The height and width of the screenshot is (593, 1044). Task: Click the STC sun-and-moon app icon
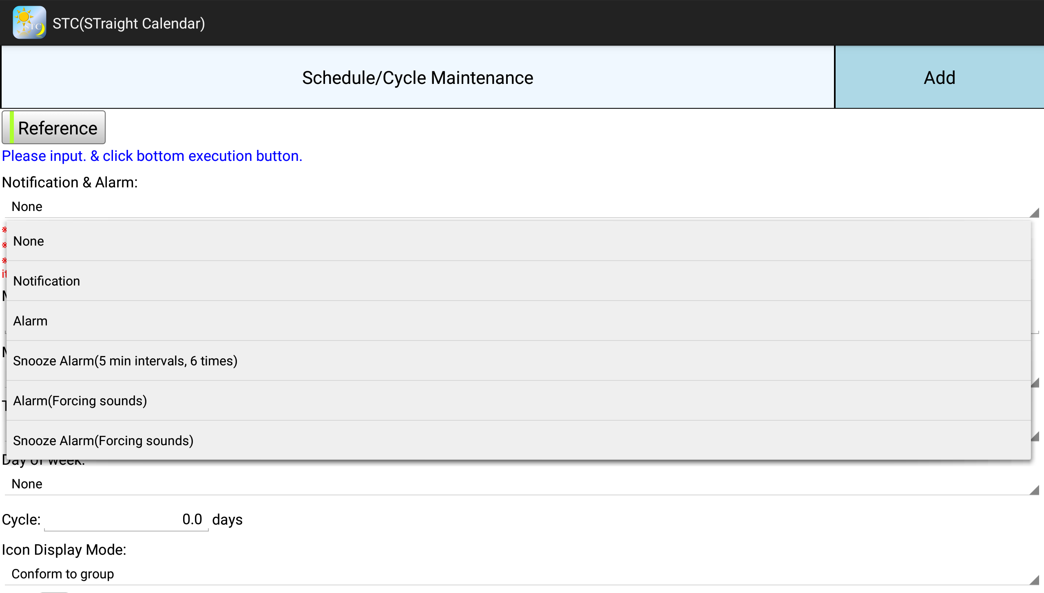click(x=29, y=23)
